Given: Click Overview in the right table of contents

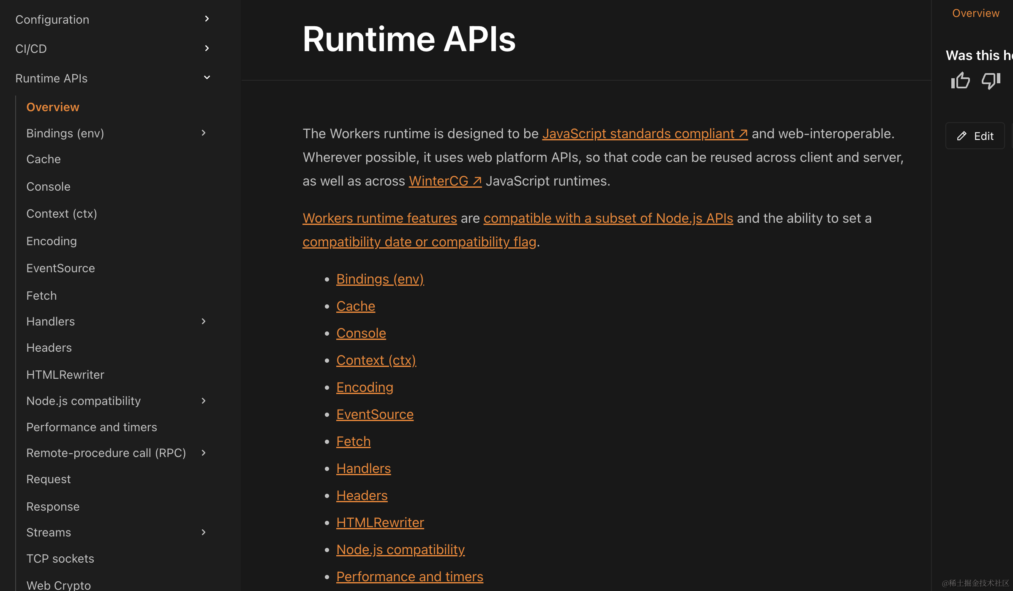Looking at the screenshot, I should (x=975, y=13).
